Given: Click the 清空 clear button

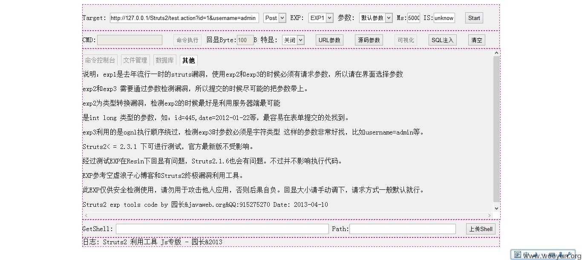Looking at the screenshot, I should 477,40.
